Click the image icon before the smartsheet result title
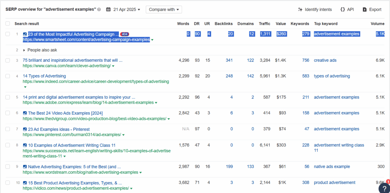 point(25,34)
